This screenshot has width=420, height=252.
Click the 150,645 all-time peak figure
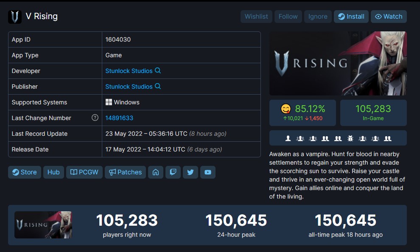[x=345, y=221]
